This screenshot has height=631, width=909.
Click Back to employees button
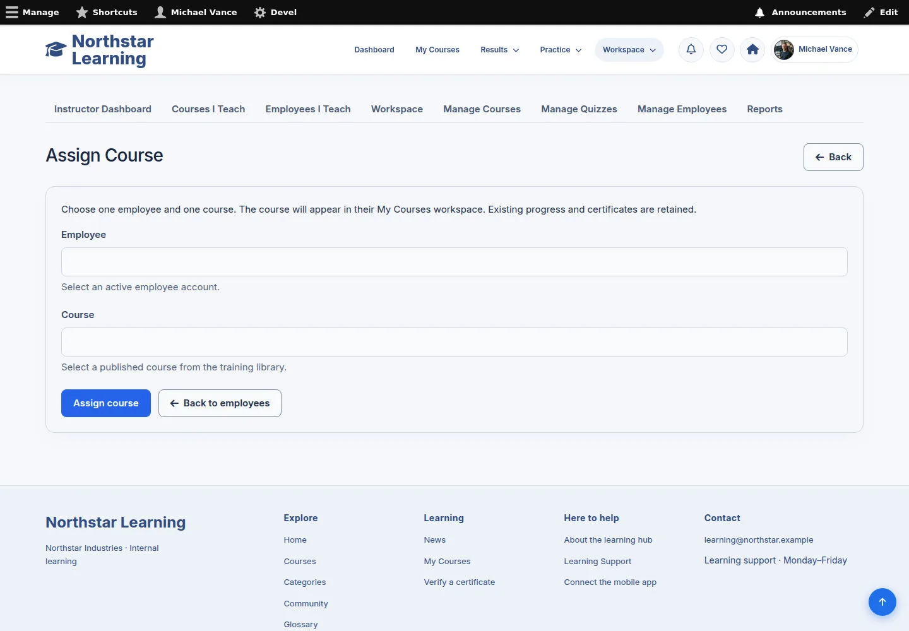pyautogui.click(x=220, y=403)
